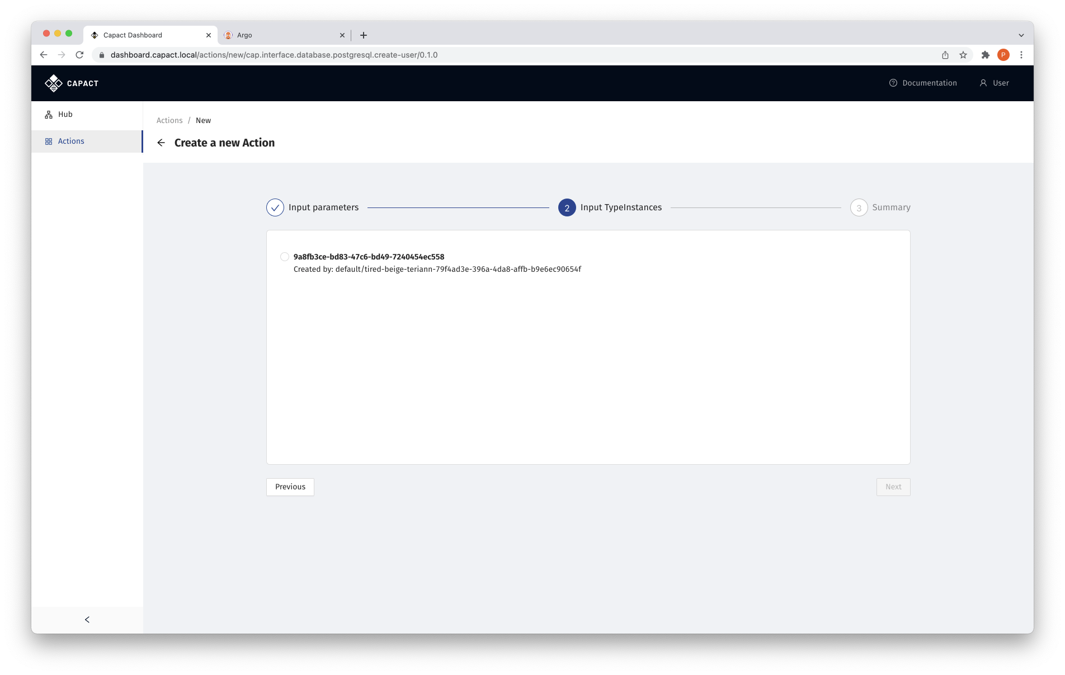Open the browser extensions puzzle icon
Viewport: 1065px width, 675px height.
click(986, 55)
